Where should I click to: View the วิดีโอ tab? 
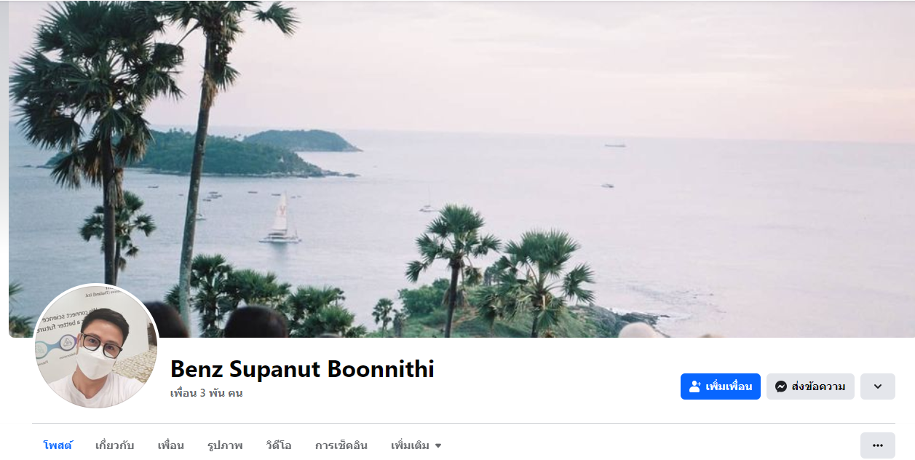coord(279,445)
